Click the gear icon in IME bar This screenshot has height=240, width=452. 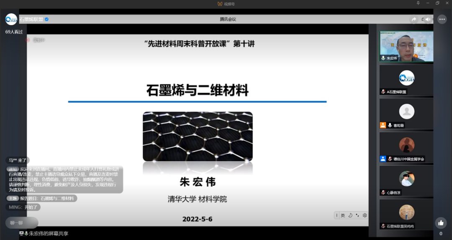(x=365, y=215)
